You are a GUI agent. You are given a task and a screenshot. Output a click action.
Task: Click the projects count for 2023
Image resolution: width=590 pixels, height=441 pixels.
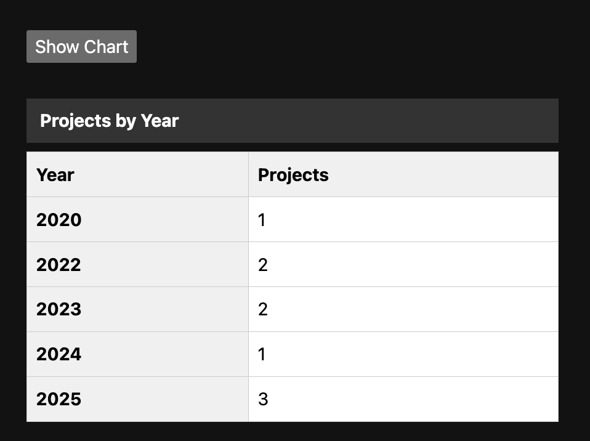point(262,309)
